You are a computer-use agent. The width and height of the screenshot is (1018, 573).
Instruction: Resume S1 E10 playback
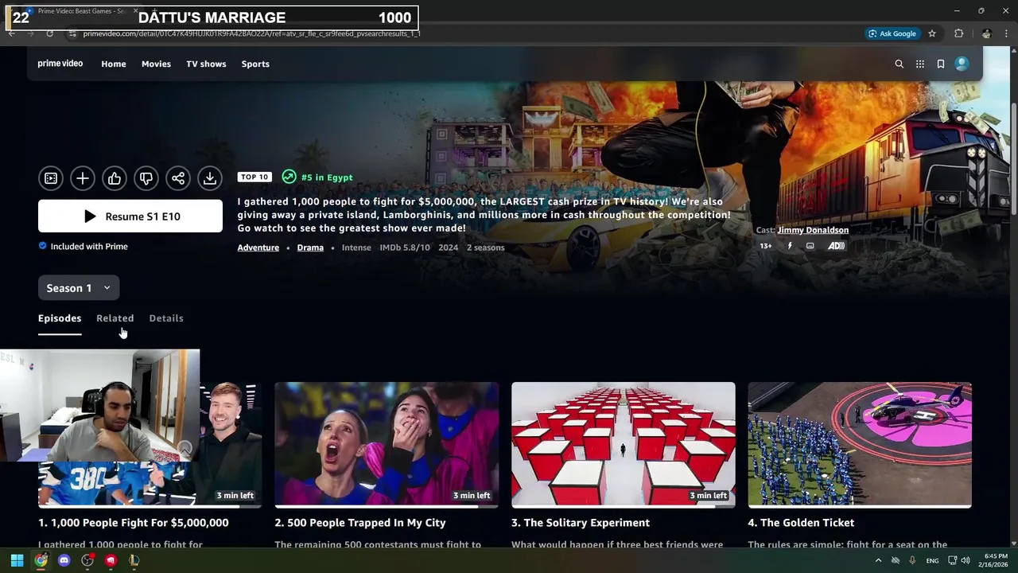tap(130, 216)
